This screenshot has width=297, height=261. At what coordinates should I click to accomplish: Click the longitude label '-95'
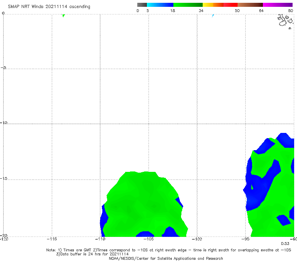pyautogui.click(x=245, y=239)
